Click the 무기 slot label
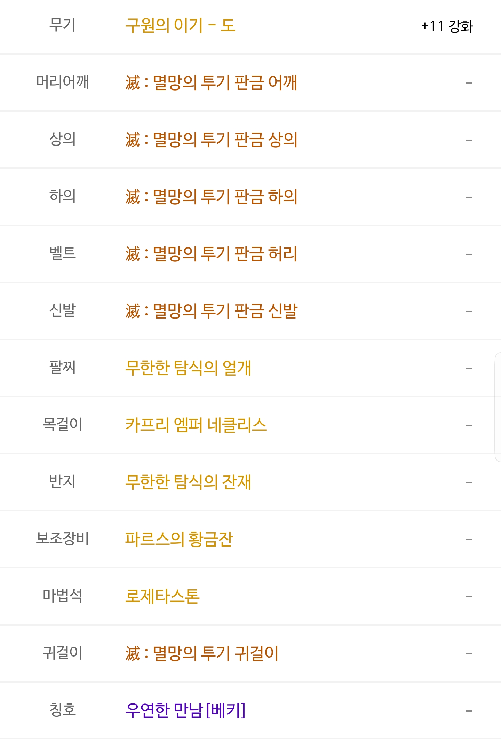The height and width of the screenshot is (739, 501). coord(62,25)
